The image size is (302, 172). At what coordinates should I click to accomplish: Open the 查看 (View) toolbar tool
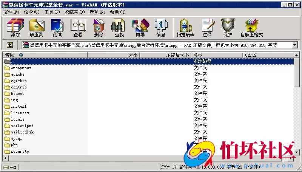pos(78,28)
